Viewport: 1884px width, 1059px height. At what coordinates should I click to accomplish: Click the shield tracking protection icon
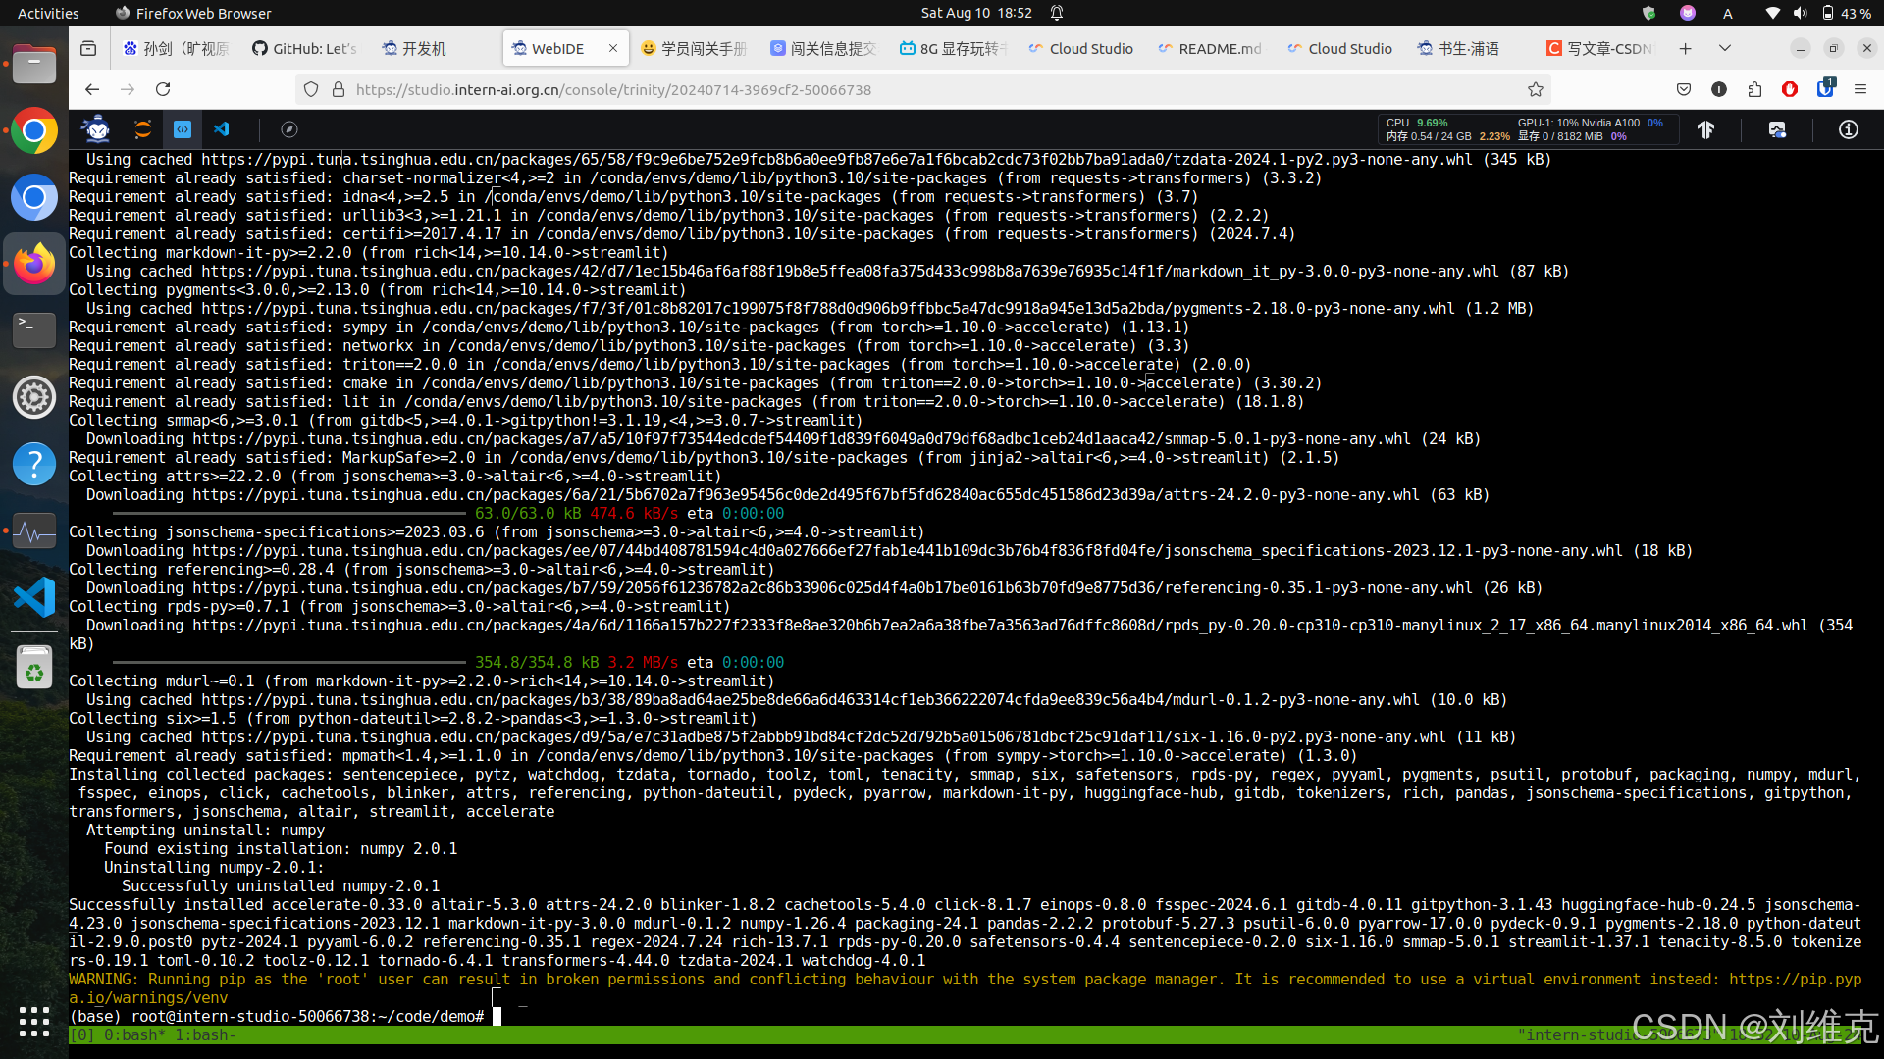(x=311, y=89)
